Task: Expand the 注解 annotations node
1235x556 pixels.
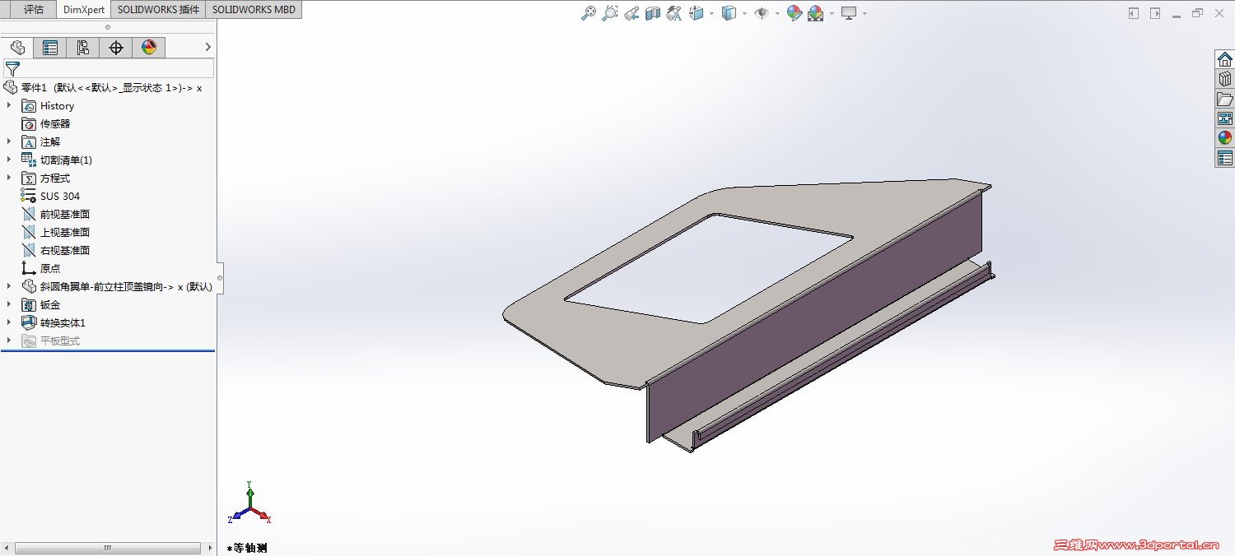Action: click(x=9, y=141)
